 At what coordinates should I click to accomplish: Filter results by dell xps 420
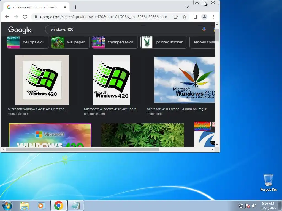28,42
